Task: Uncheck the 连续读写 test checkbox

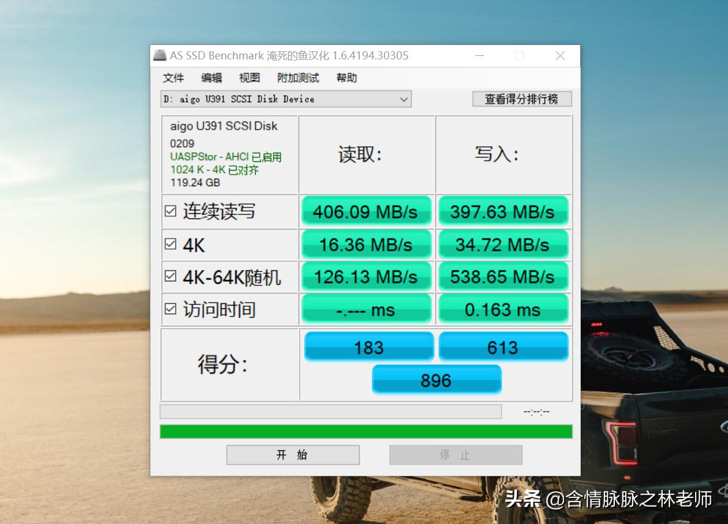Action: (170, 212)
